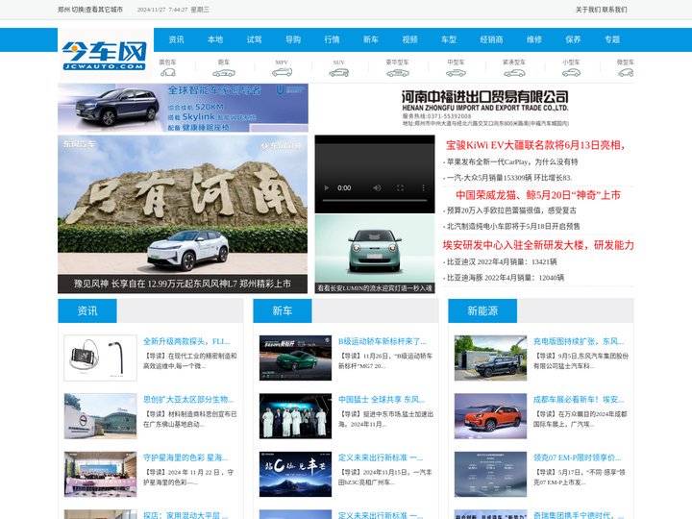Open 资讯 in the top navigation
692x519 pixels.
click(176, 39)
